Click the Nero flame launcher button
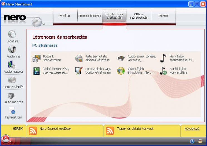Viewport: 207px width, 146px height. pyautogui.click(x=6, y=139)
